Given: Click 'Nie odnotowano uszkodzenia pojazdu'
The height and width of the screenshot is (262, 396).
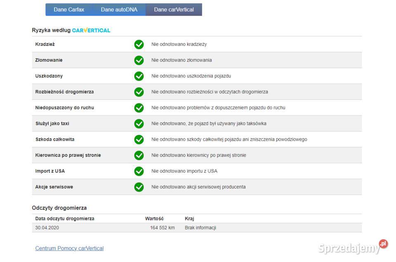Looking at the screenshot, I should pos(191,76).
